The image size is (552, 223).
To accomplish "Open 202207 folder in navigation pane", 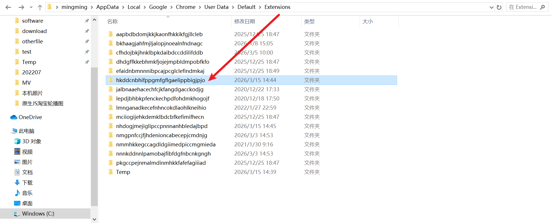I will pyautogui.click(x=31, y=73).
